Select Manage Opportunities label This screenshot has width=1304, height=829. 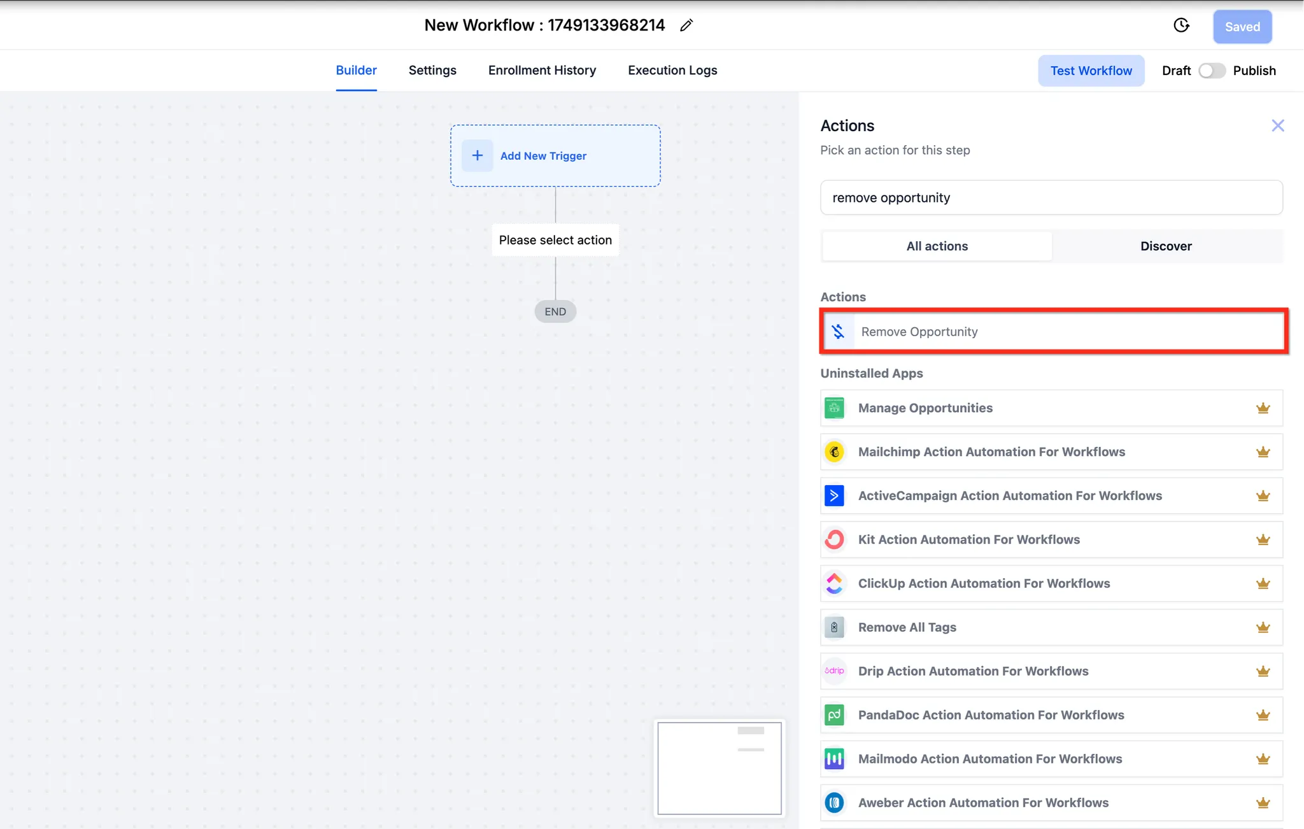(x=925, y=408)
